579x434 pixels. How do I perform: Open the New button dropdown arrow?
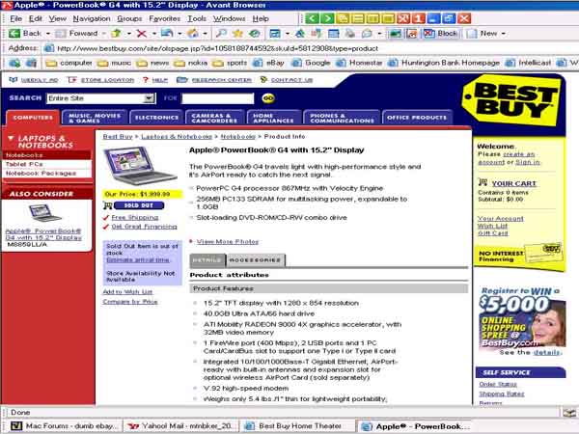(x=504, y=34)
